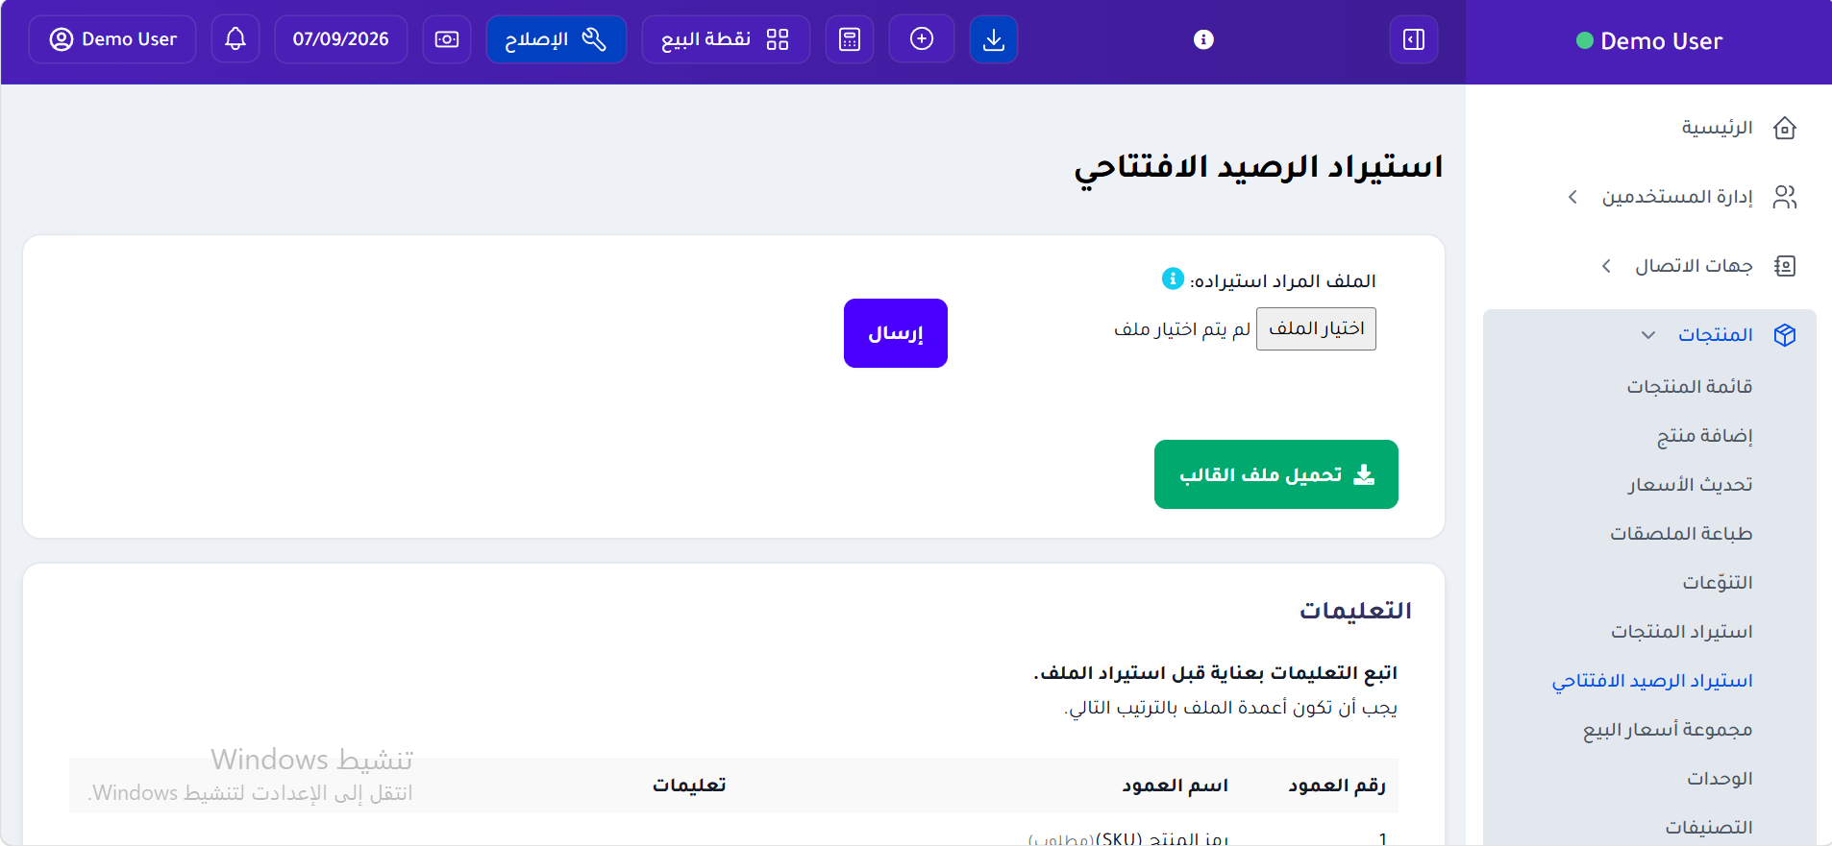Expand جهات الاتصال menu

[x=1694, y=266]
